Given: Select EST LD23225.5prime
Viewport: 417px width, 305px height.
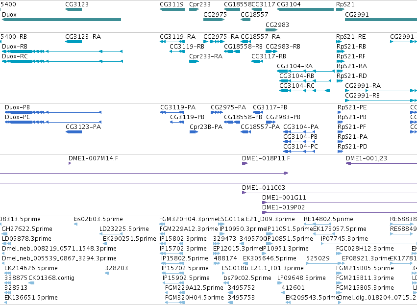Looking at the screenshot, I should (124, 229).
